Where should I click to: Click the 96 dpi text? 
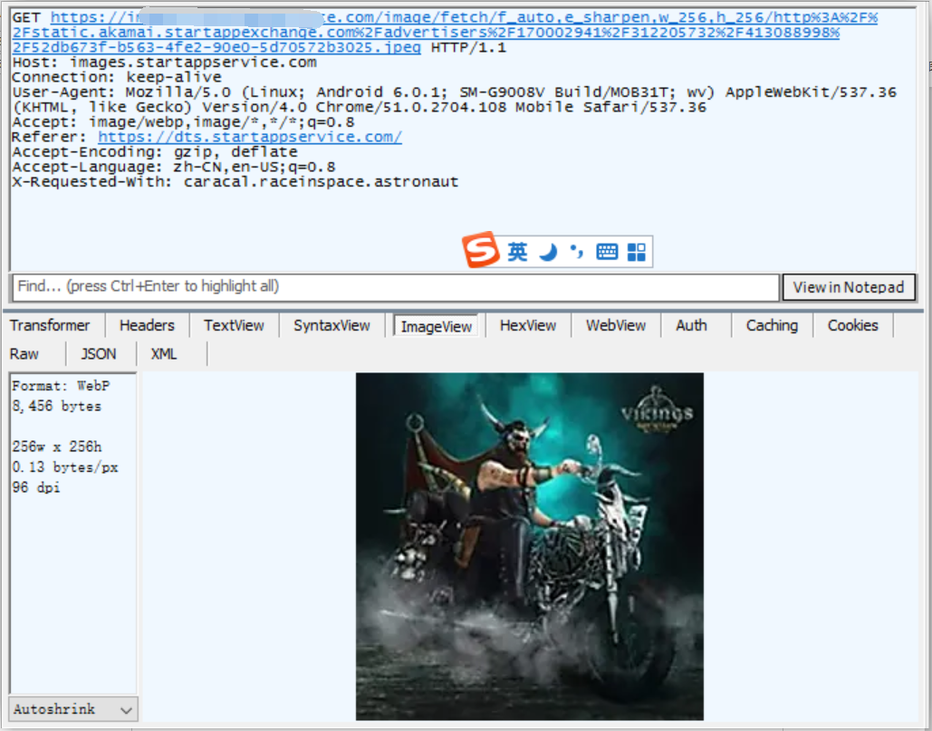click(x=36, y=487)
